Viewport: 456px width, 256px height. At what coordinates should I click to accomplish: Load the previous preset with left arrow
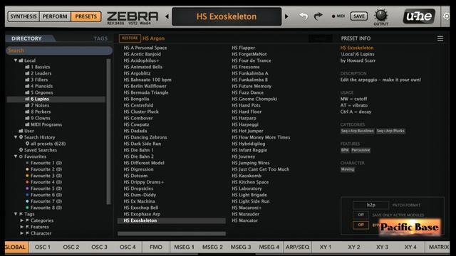point(167,16)
